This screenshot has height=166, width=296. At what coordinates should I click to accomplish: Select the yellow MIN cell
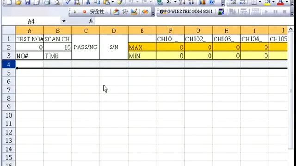[x=142, y=56]
